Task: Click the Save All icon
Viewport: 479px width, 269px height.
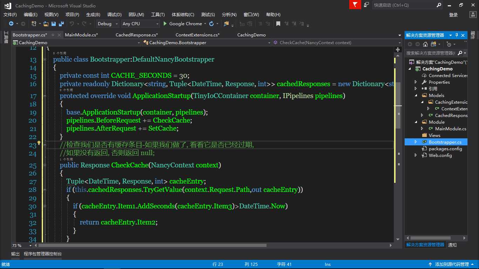Action: click(x=61, y=24)
